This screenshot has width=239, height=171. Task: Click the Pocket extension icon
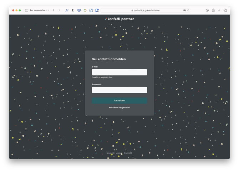(x=79, y=10)
